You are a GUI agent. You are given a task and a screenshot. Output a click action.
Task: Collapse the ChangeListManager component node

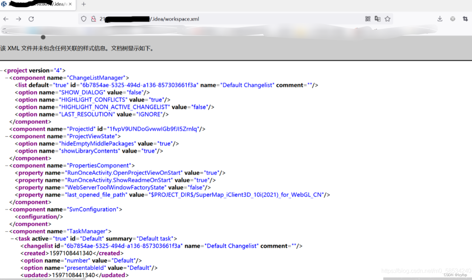click(x=6, y=78)
